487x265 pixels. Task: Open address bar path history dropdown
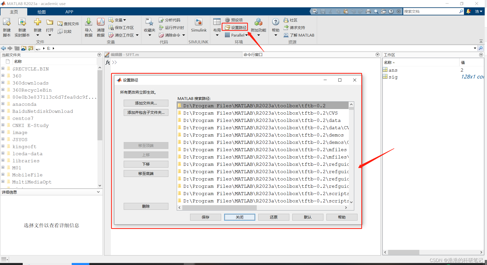(x=475, y=48)
